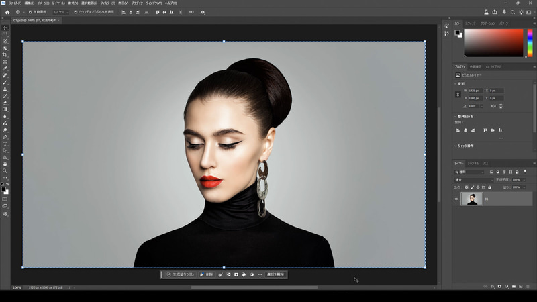Image resolution: width=537 pixels, height=302 pixels.
Task: Open the File menu
Action: coord(15,3)
